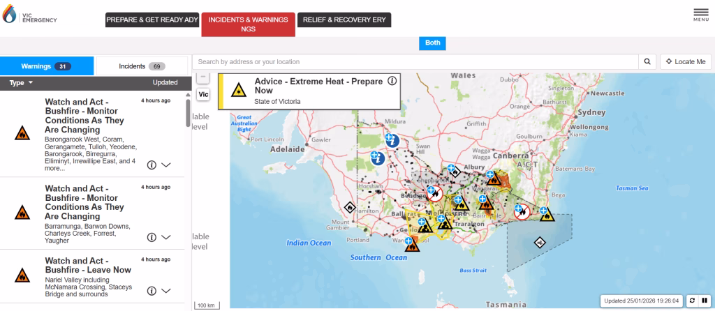Open Barramunga Monitor Conditions warning title
This screenshot has width=715, height=311.
pyautogui.click(x=84, y=202)
